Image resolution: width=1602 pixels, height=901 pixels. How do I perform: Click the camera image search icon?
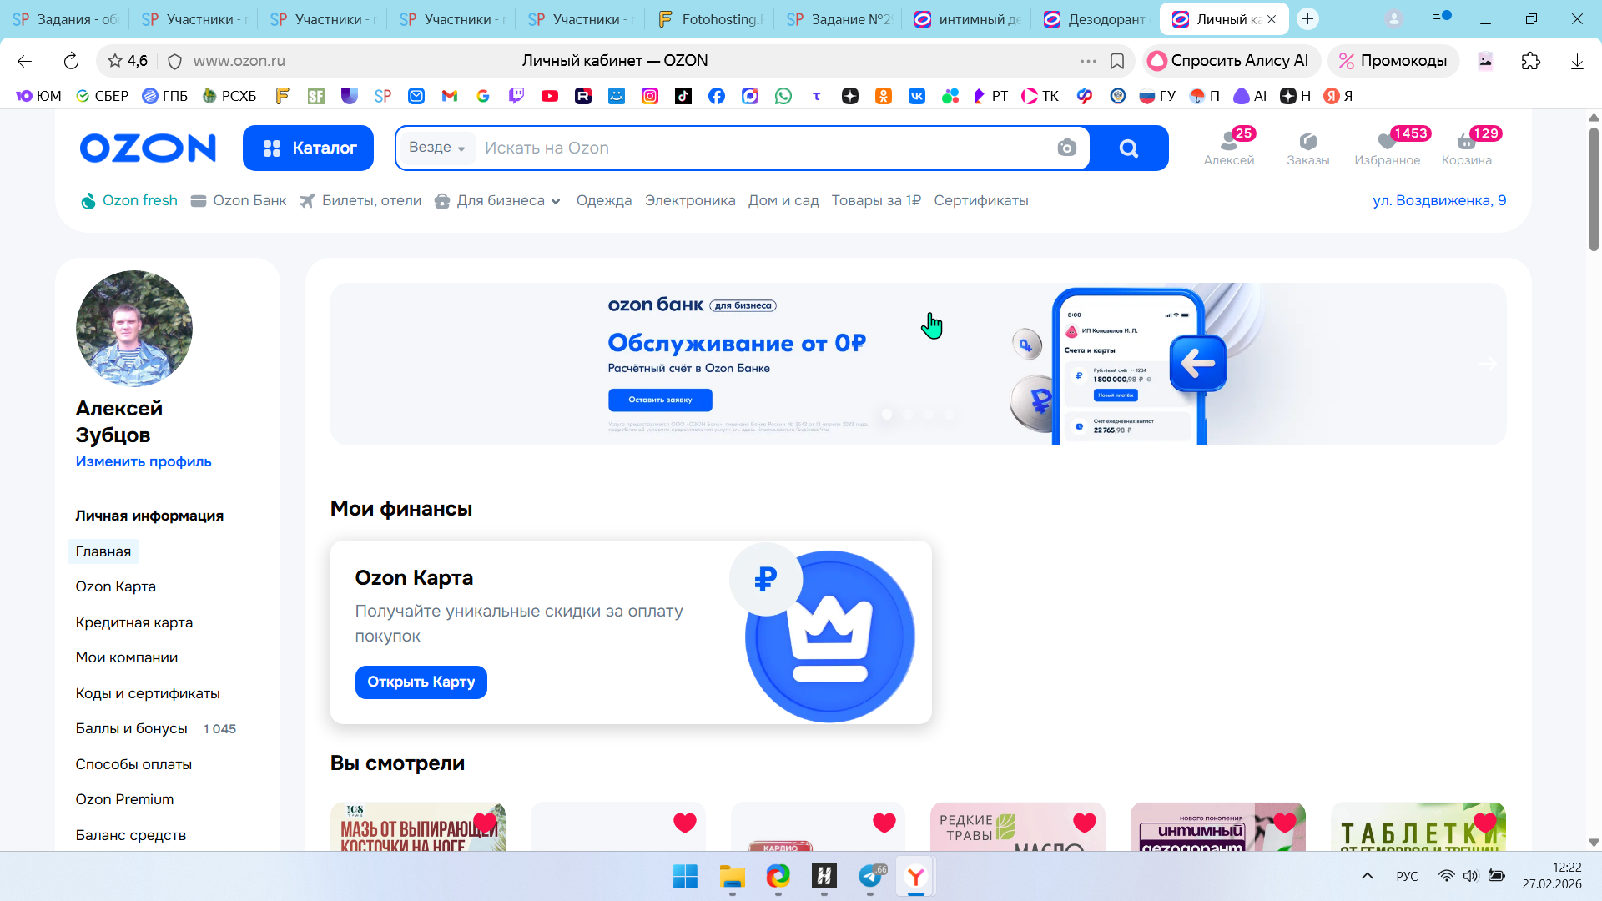point(1066,148)
